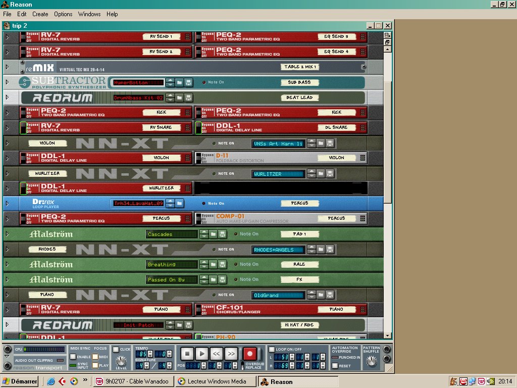This screenshot has width=517, height=388.
Task: Open the File menu
Action: [x=7, y=14]
